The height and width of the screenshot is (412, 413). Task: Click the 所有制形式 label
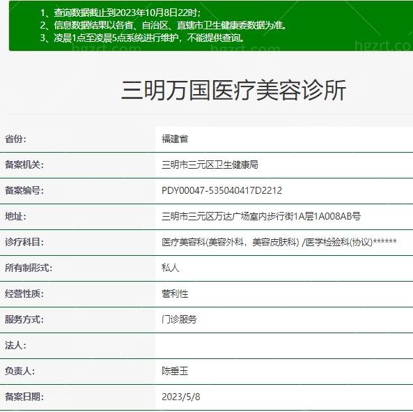(x=29, y=268)
